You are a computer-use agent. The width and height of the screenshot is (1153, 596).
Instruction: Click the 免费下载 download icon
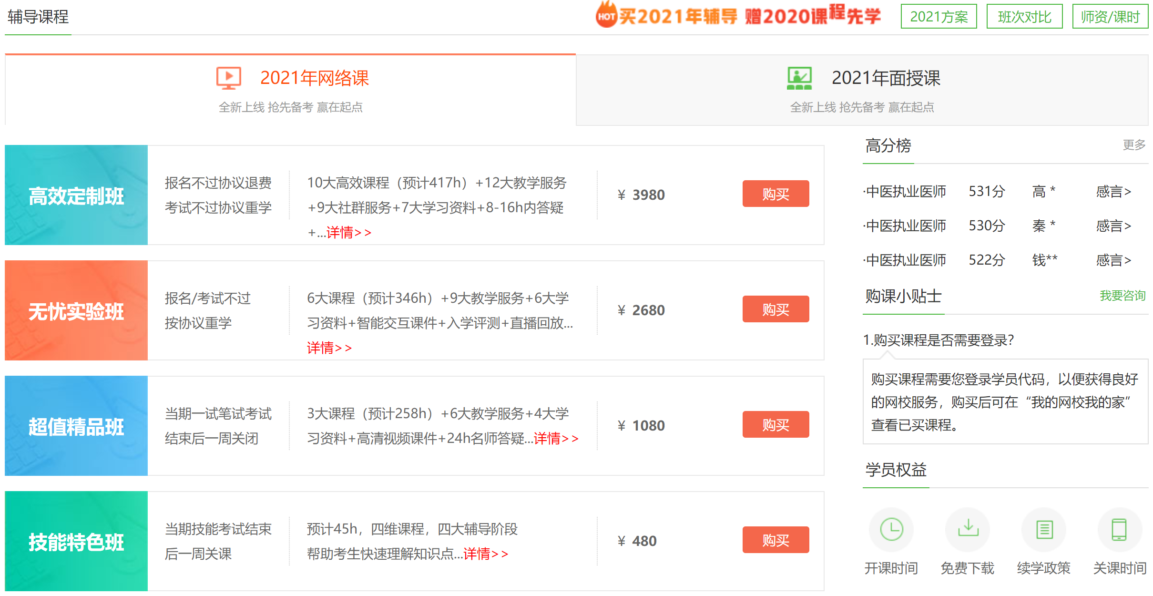968,530
